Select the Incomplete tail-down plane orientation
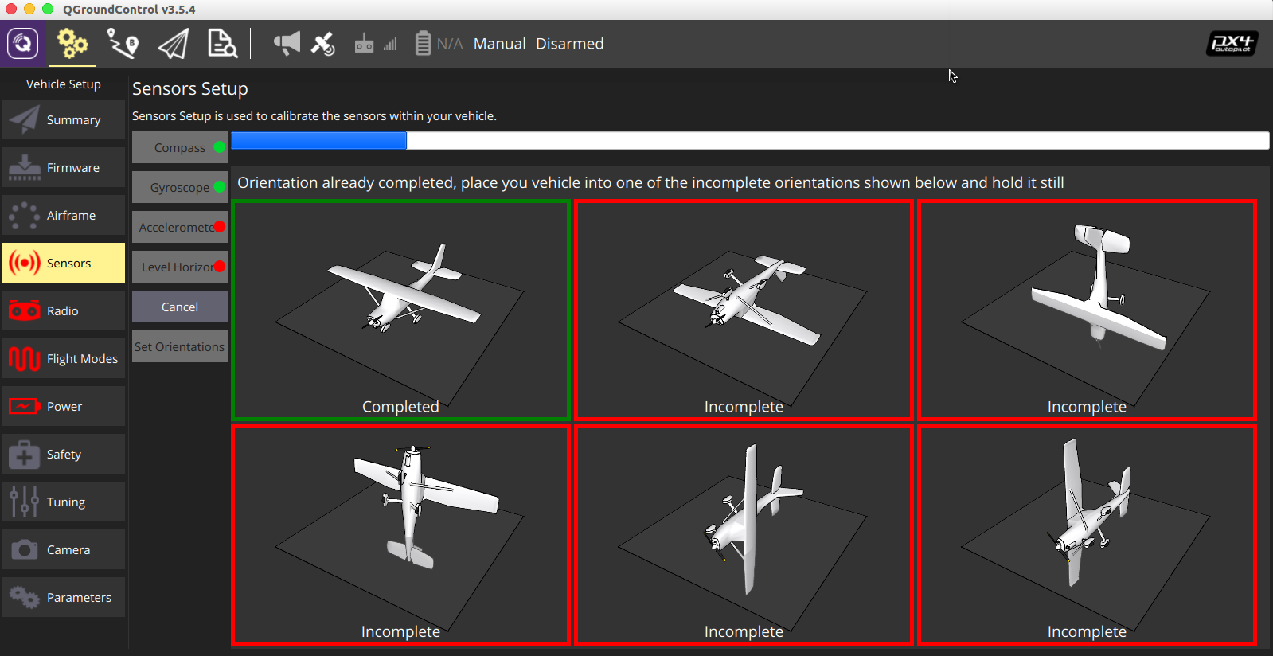Image resolution: width=1273 pixels, height=656 pixels. pos(400,535)
